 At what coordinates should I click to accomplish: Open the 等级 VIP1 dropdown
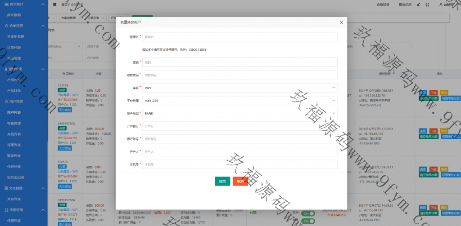click(240, 88)
